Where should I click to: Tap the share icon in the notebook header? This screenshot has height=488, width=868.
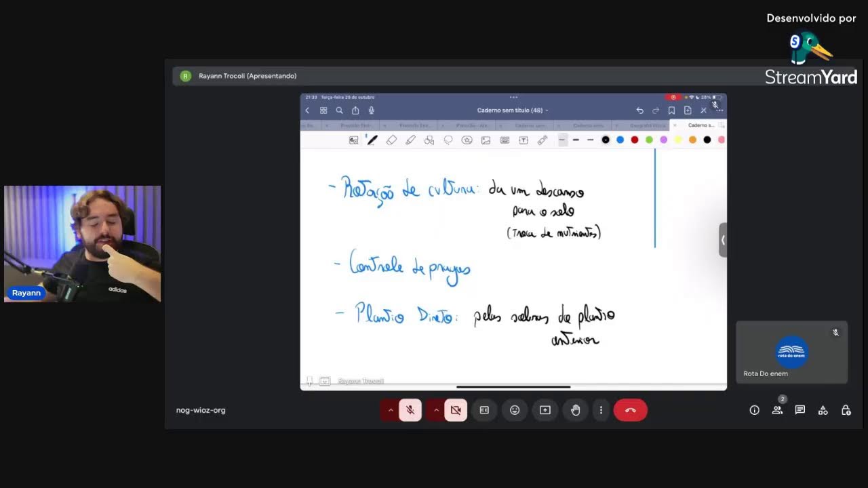click(355, 110)
